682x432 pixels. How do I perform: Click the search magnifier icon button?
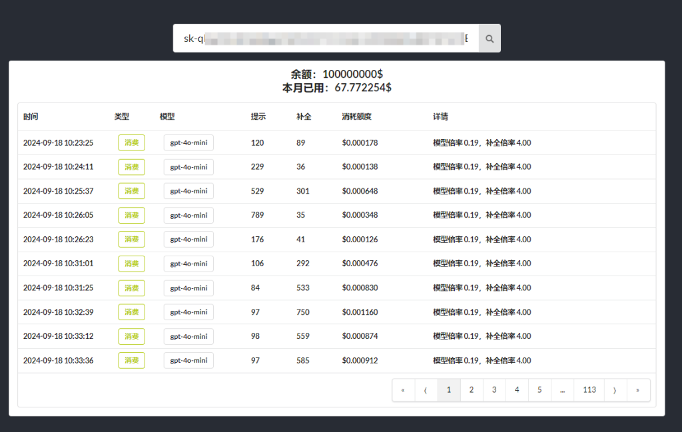click(490, 39)
